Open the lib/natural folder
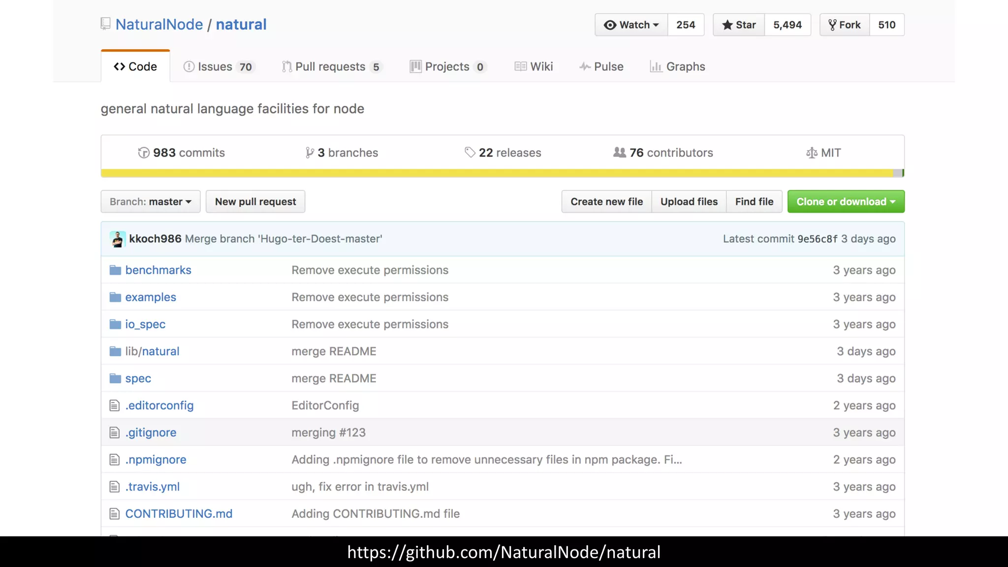 tap(152, 351)
